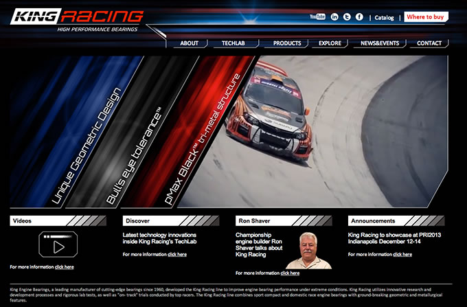The width and height of the screenshot is (467, 307).
Task: Follow the Discover section click here link
Action: click(x=177, y=255)
